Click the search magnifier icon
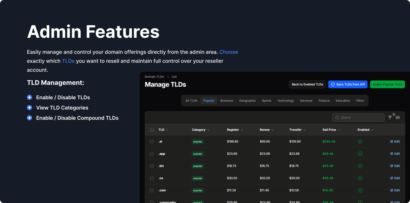Viewport: 410px width, 203px height. point(337,118)
